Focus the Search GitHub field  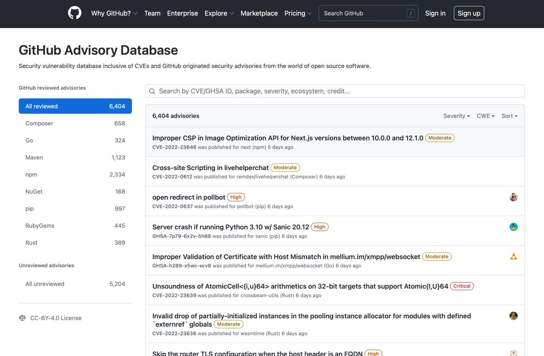(369, 14)
